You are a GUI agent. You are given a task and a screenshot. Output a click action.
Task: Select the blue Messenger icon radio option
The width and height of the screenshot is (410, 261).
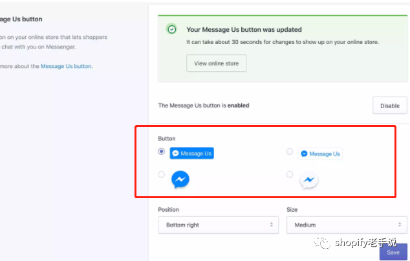[161, 174]
